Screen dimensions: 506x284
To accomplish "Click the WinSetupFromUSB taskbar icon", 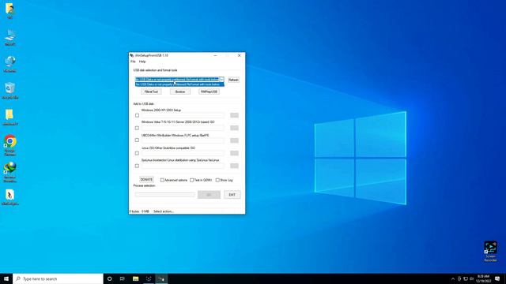I will [161, 278].
